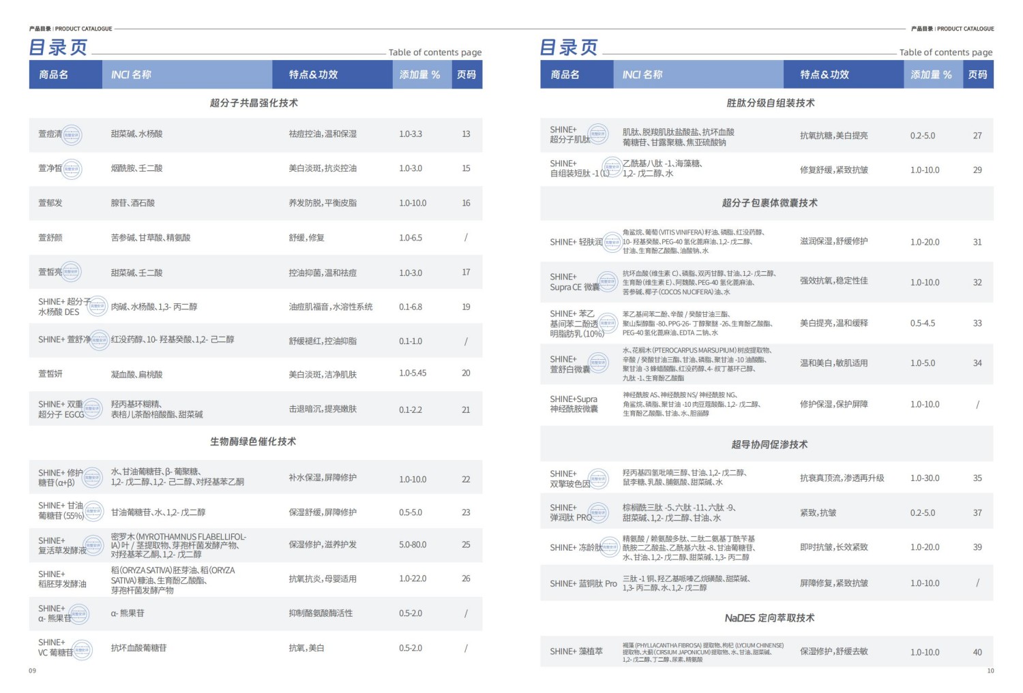Click the seal icon by 双重超分子 EGCG
Image resolution: width=1023 pixels, height=693 pixels.
pos(93,408)
